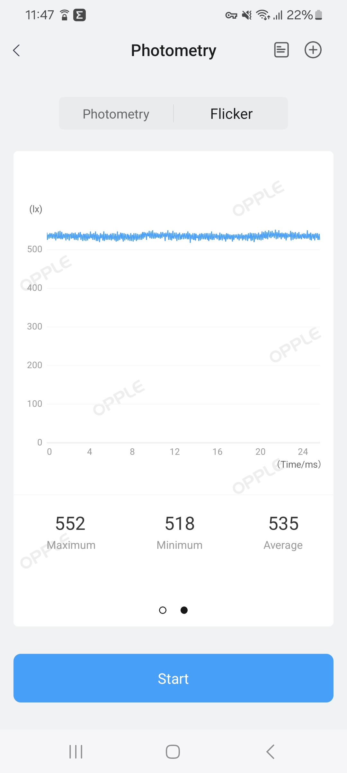The width and height of the screenshot is (347, 773).
Task: Go to first page indicator dot
Action: point(163,610)
